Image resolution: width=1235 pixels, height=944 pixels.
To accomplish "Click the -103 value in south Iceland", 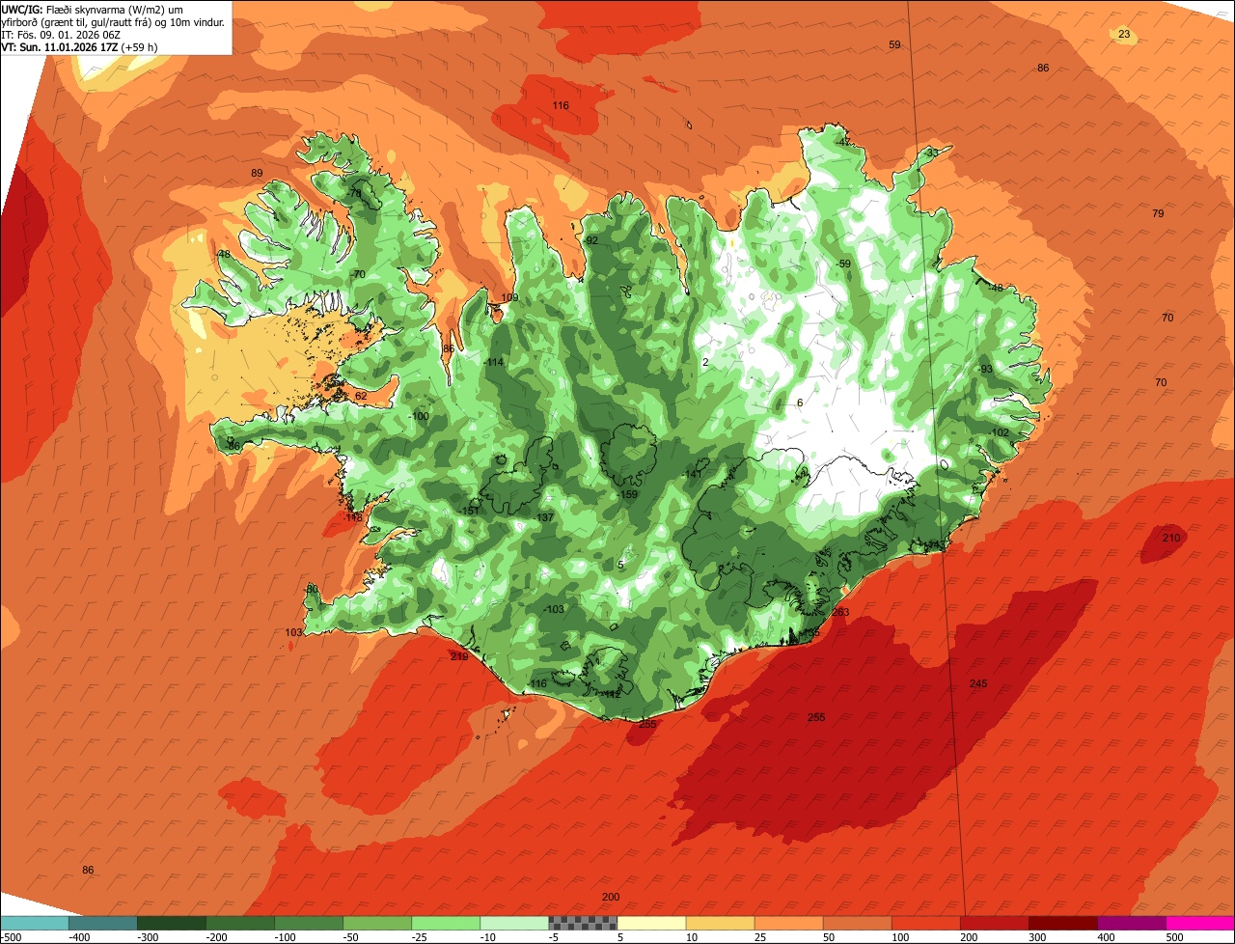I will pos(554,609).
